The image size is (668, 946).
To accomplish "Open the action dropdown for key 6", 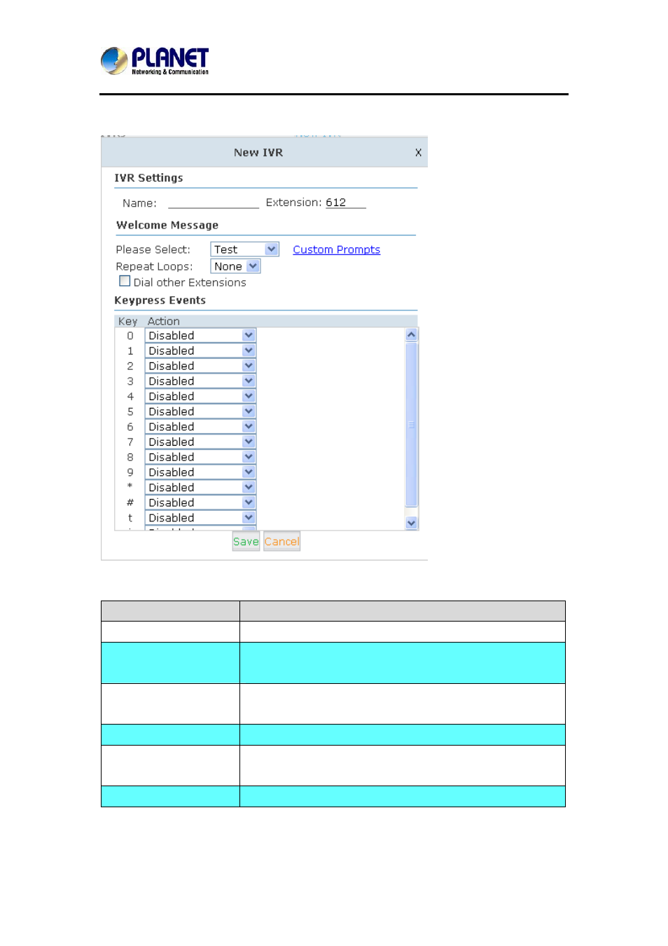I will click(200, 427).
